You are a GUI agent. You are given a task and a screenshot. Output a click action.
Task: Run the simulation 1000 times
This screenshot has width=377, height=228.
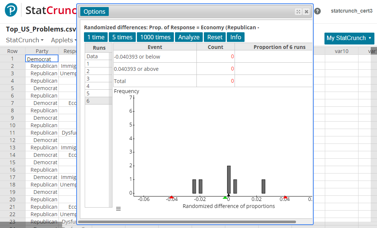click(x=155, y=37)
